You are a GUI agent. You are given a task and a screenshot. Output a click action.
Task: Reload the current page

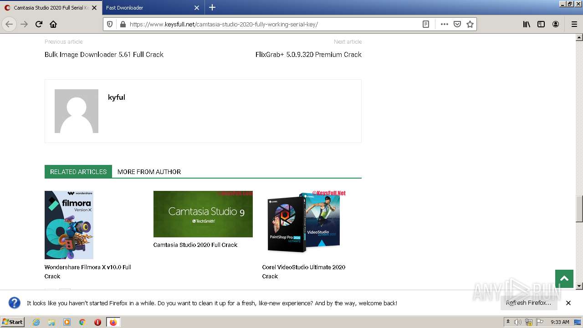pos(39,24)
